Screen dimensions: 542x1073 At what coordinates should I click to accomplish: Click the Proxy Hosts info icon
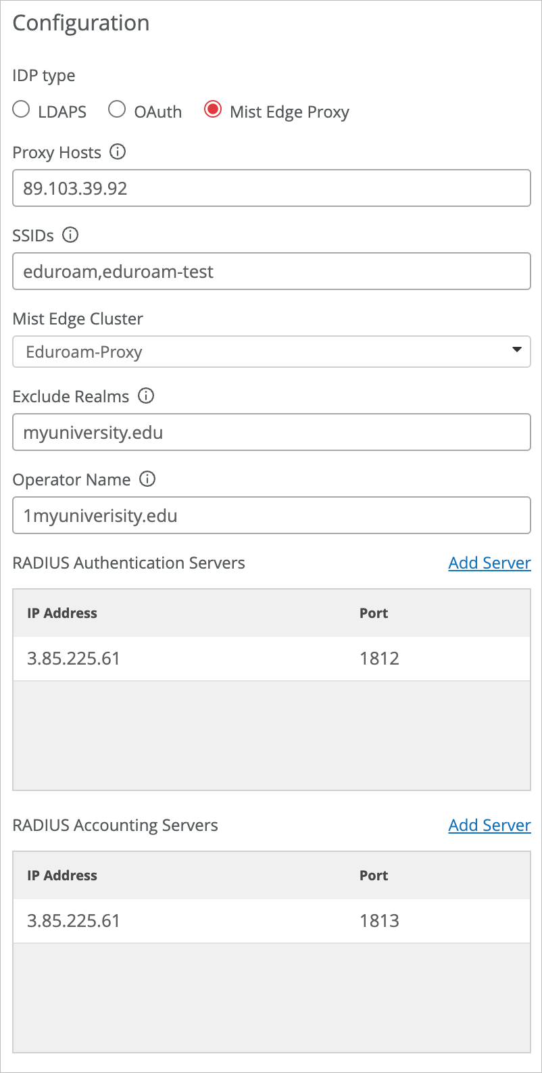coord(118,152)
